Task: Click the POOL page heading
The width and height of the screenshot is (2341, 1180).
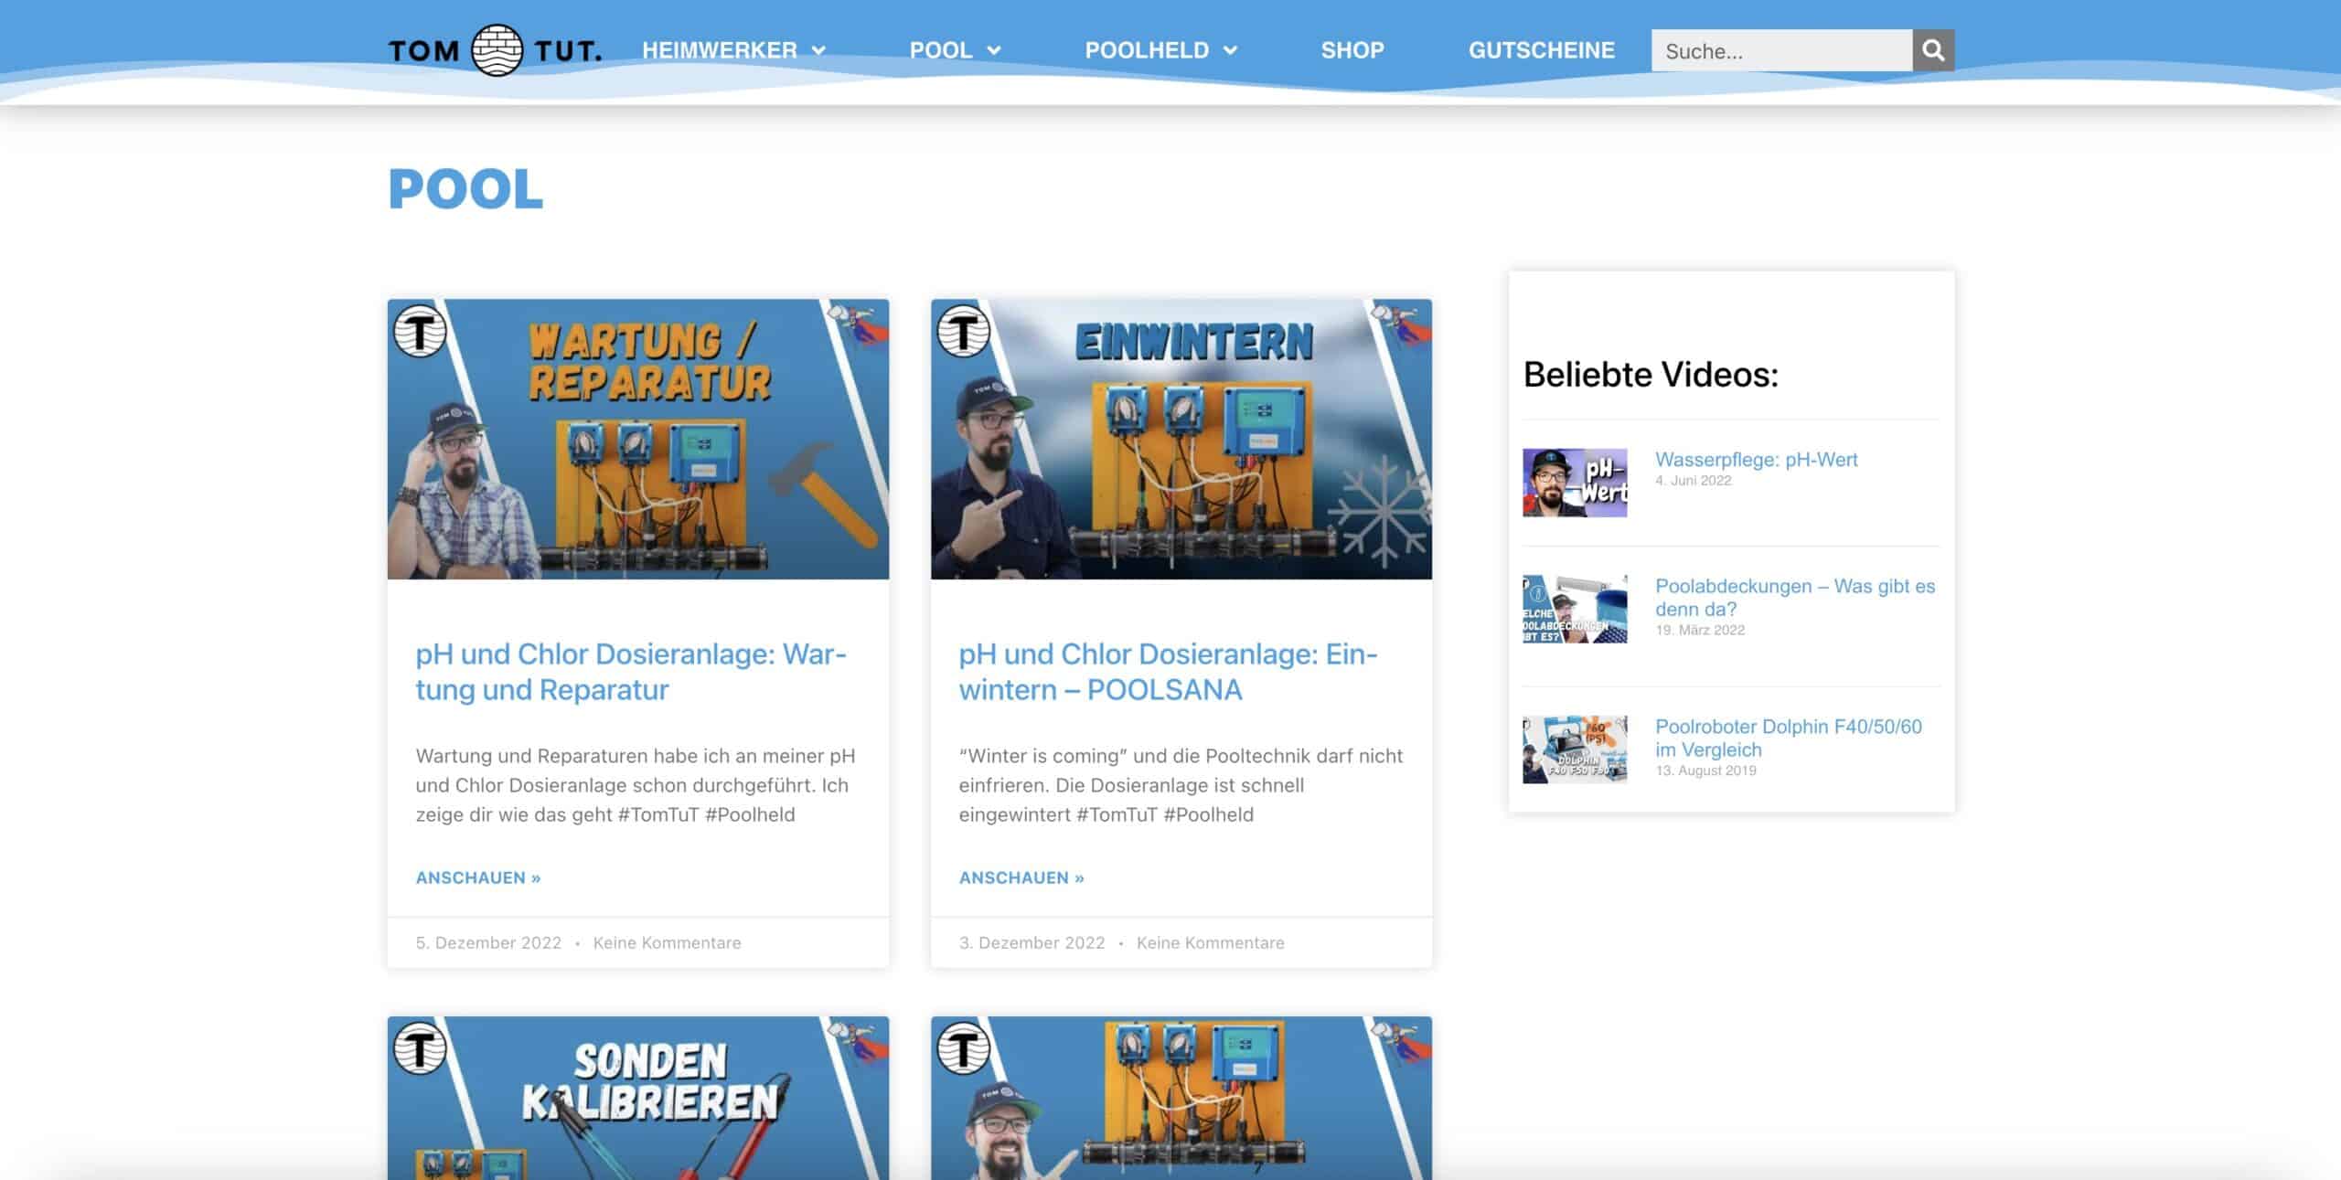Action: tap(465, 189)
